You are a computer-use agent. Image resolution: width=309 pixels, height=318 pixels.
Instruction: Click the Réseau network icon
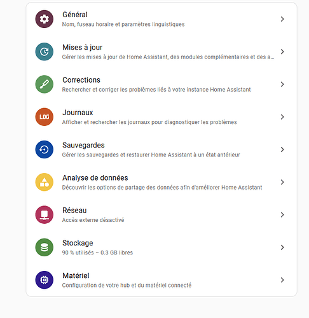(44, 215)
